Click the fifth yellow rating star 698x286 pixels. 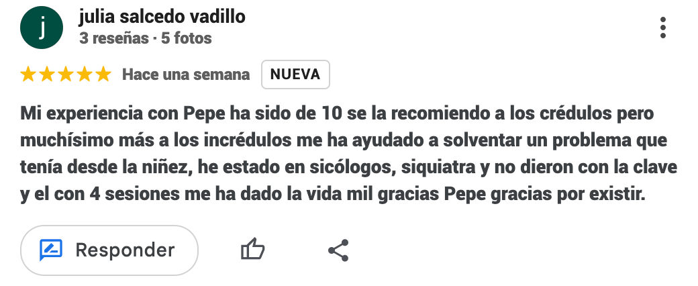tap(103, 75)
